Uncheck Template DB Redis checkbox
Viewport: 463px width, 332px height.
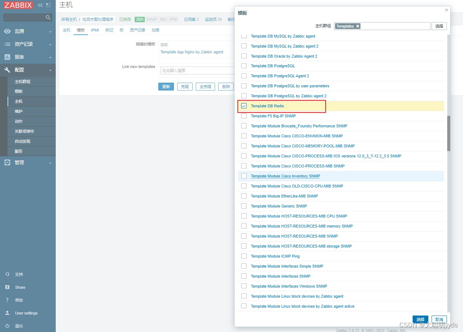(244, 106)
